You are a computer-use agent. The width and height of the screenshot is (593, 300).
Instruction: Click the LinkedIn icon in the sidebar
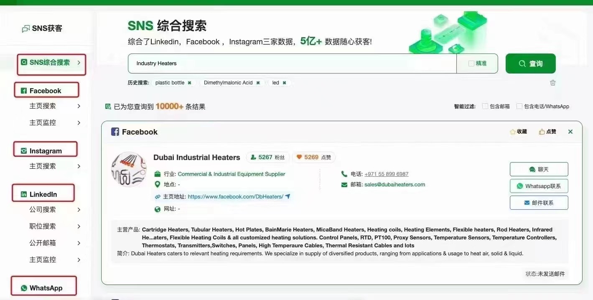[24, 194]
